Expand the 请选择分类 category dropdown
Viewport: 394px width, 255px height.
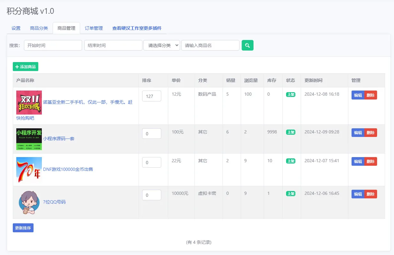pos(162,45)
